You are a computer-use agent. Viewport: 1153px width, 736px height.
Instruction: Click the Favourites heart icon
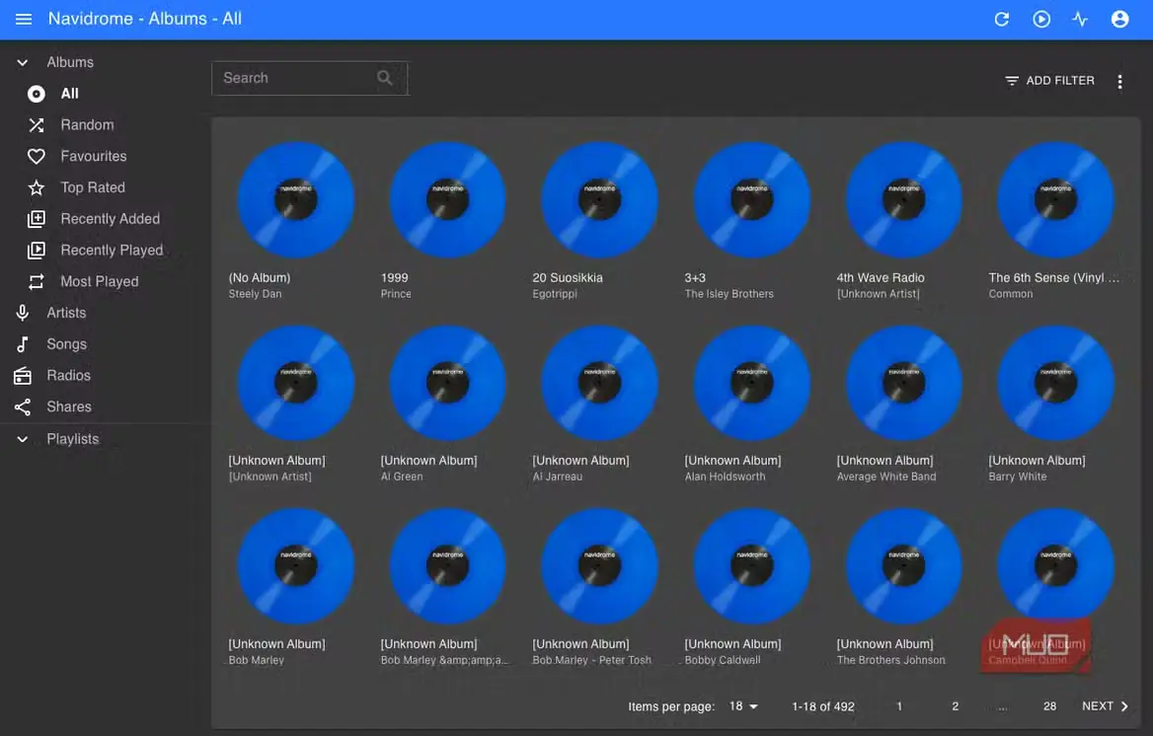coord(36,157)
